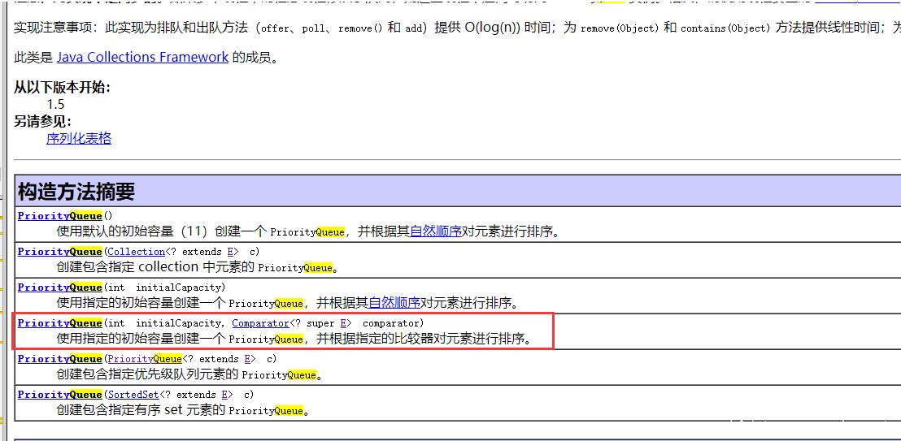Click constructor name link for PriorityQueue(PriorityQueue c)

pos(59,359)
